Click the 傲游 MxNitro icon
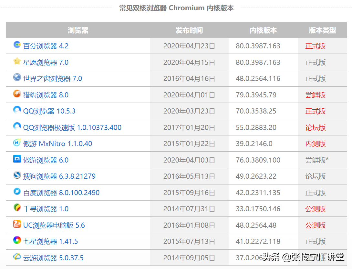The width and height of the screenshot is (352, 269). (x=17, y=142)
